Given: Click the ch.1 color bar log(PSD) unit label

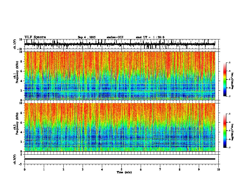Looking at the screenshot, I should [233, 81].
